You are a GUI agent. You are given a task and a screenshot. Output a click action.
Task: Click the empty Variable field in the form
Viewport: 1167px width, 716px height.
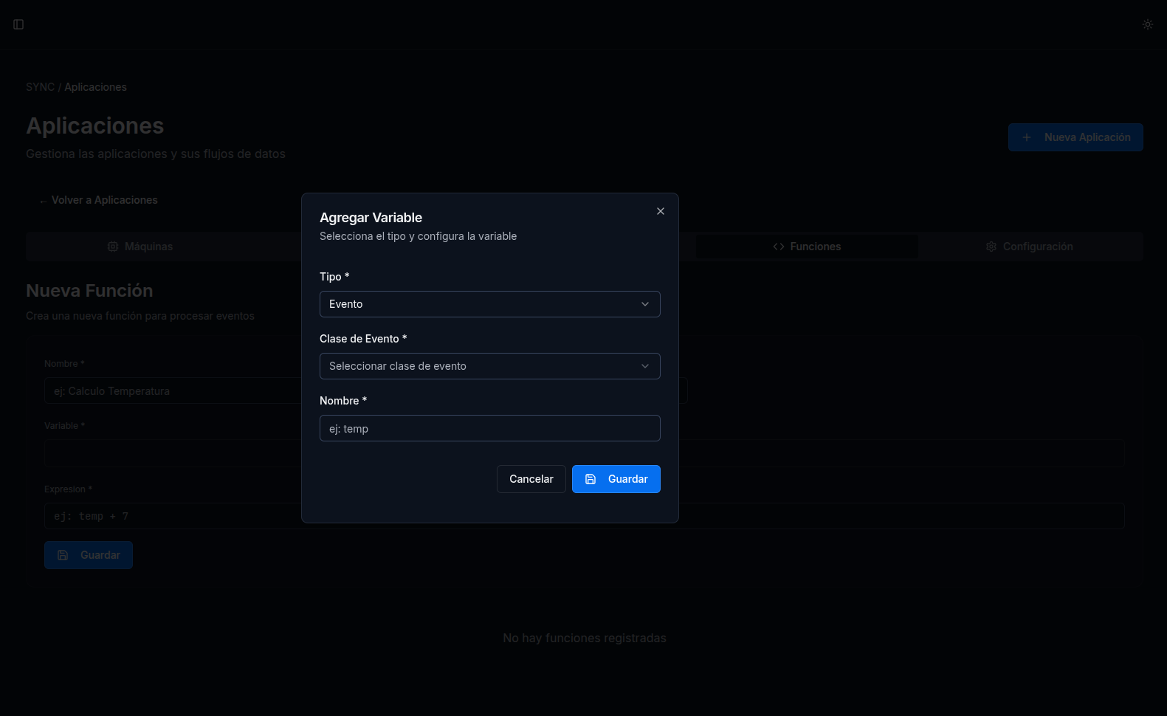(x=173, y=453)
